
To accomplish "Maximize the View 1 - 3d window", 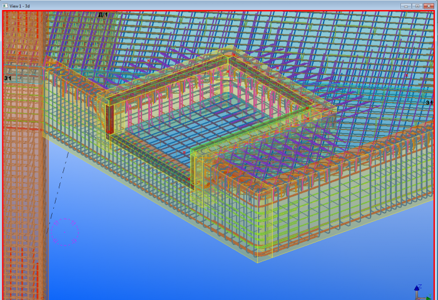I will point(417,6).
